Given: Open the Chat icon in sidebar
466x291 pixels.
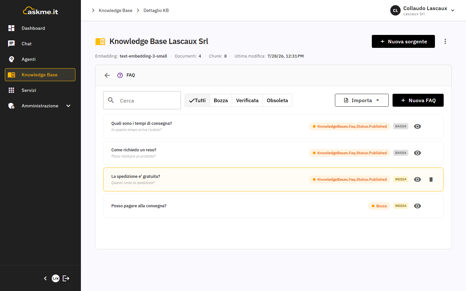Looking at the screenshot, I should 11,44.
